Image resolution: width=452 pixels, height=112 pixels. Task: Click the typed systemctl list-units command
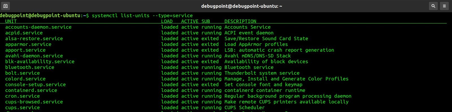(142, 16)
